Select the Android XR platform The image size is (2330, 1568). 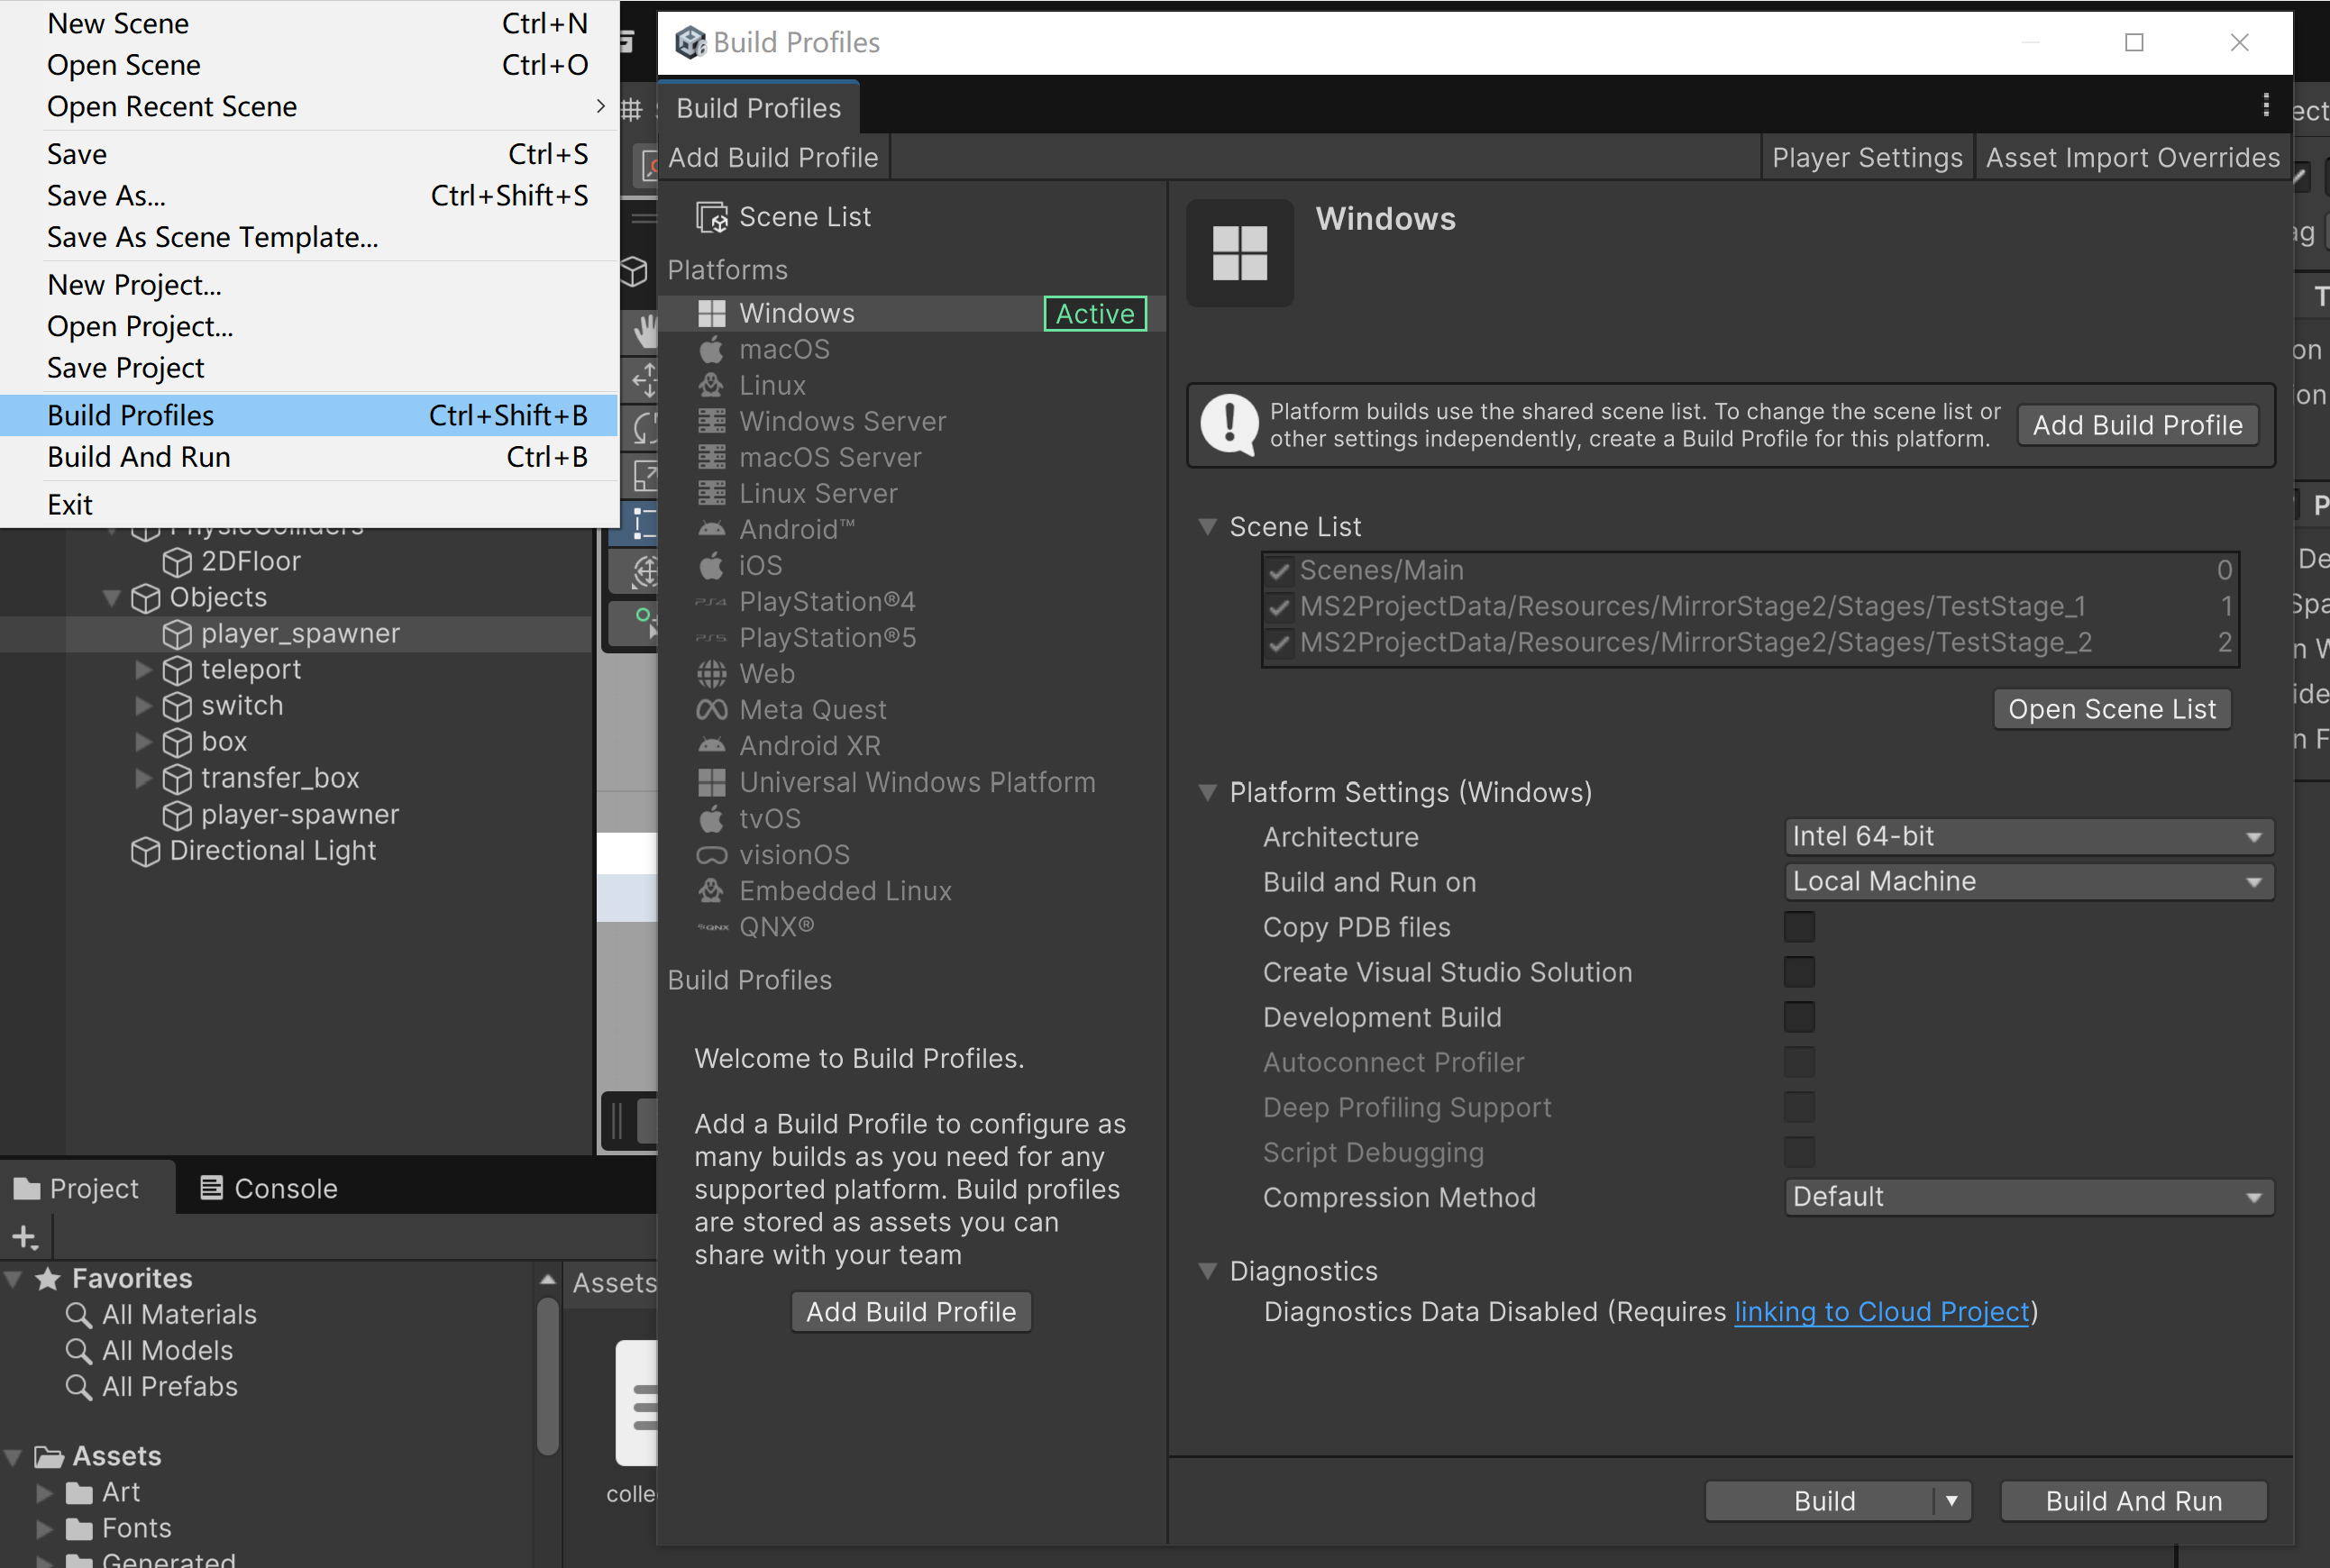coord(809,746)
